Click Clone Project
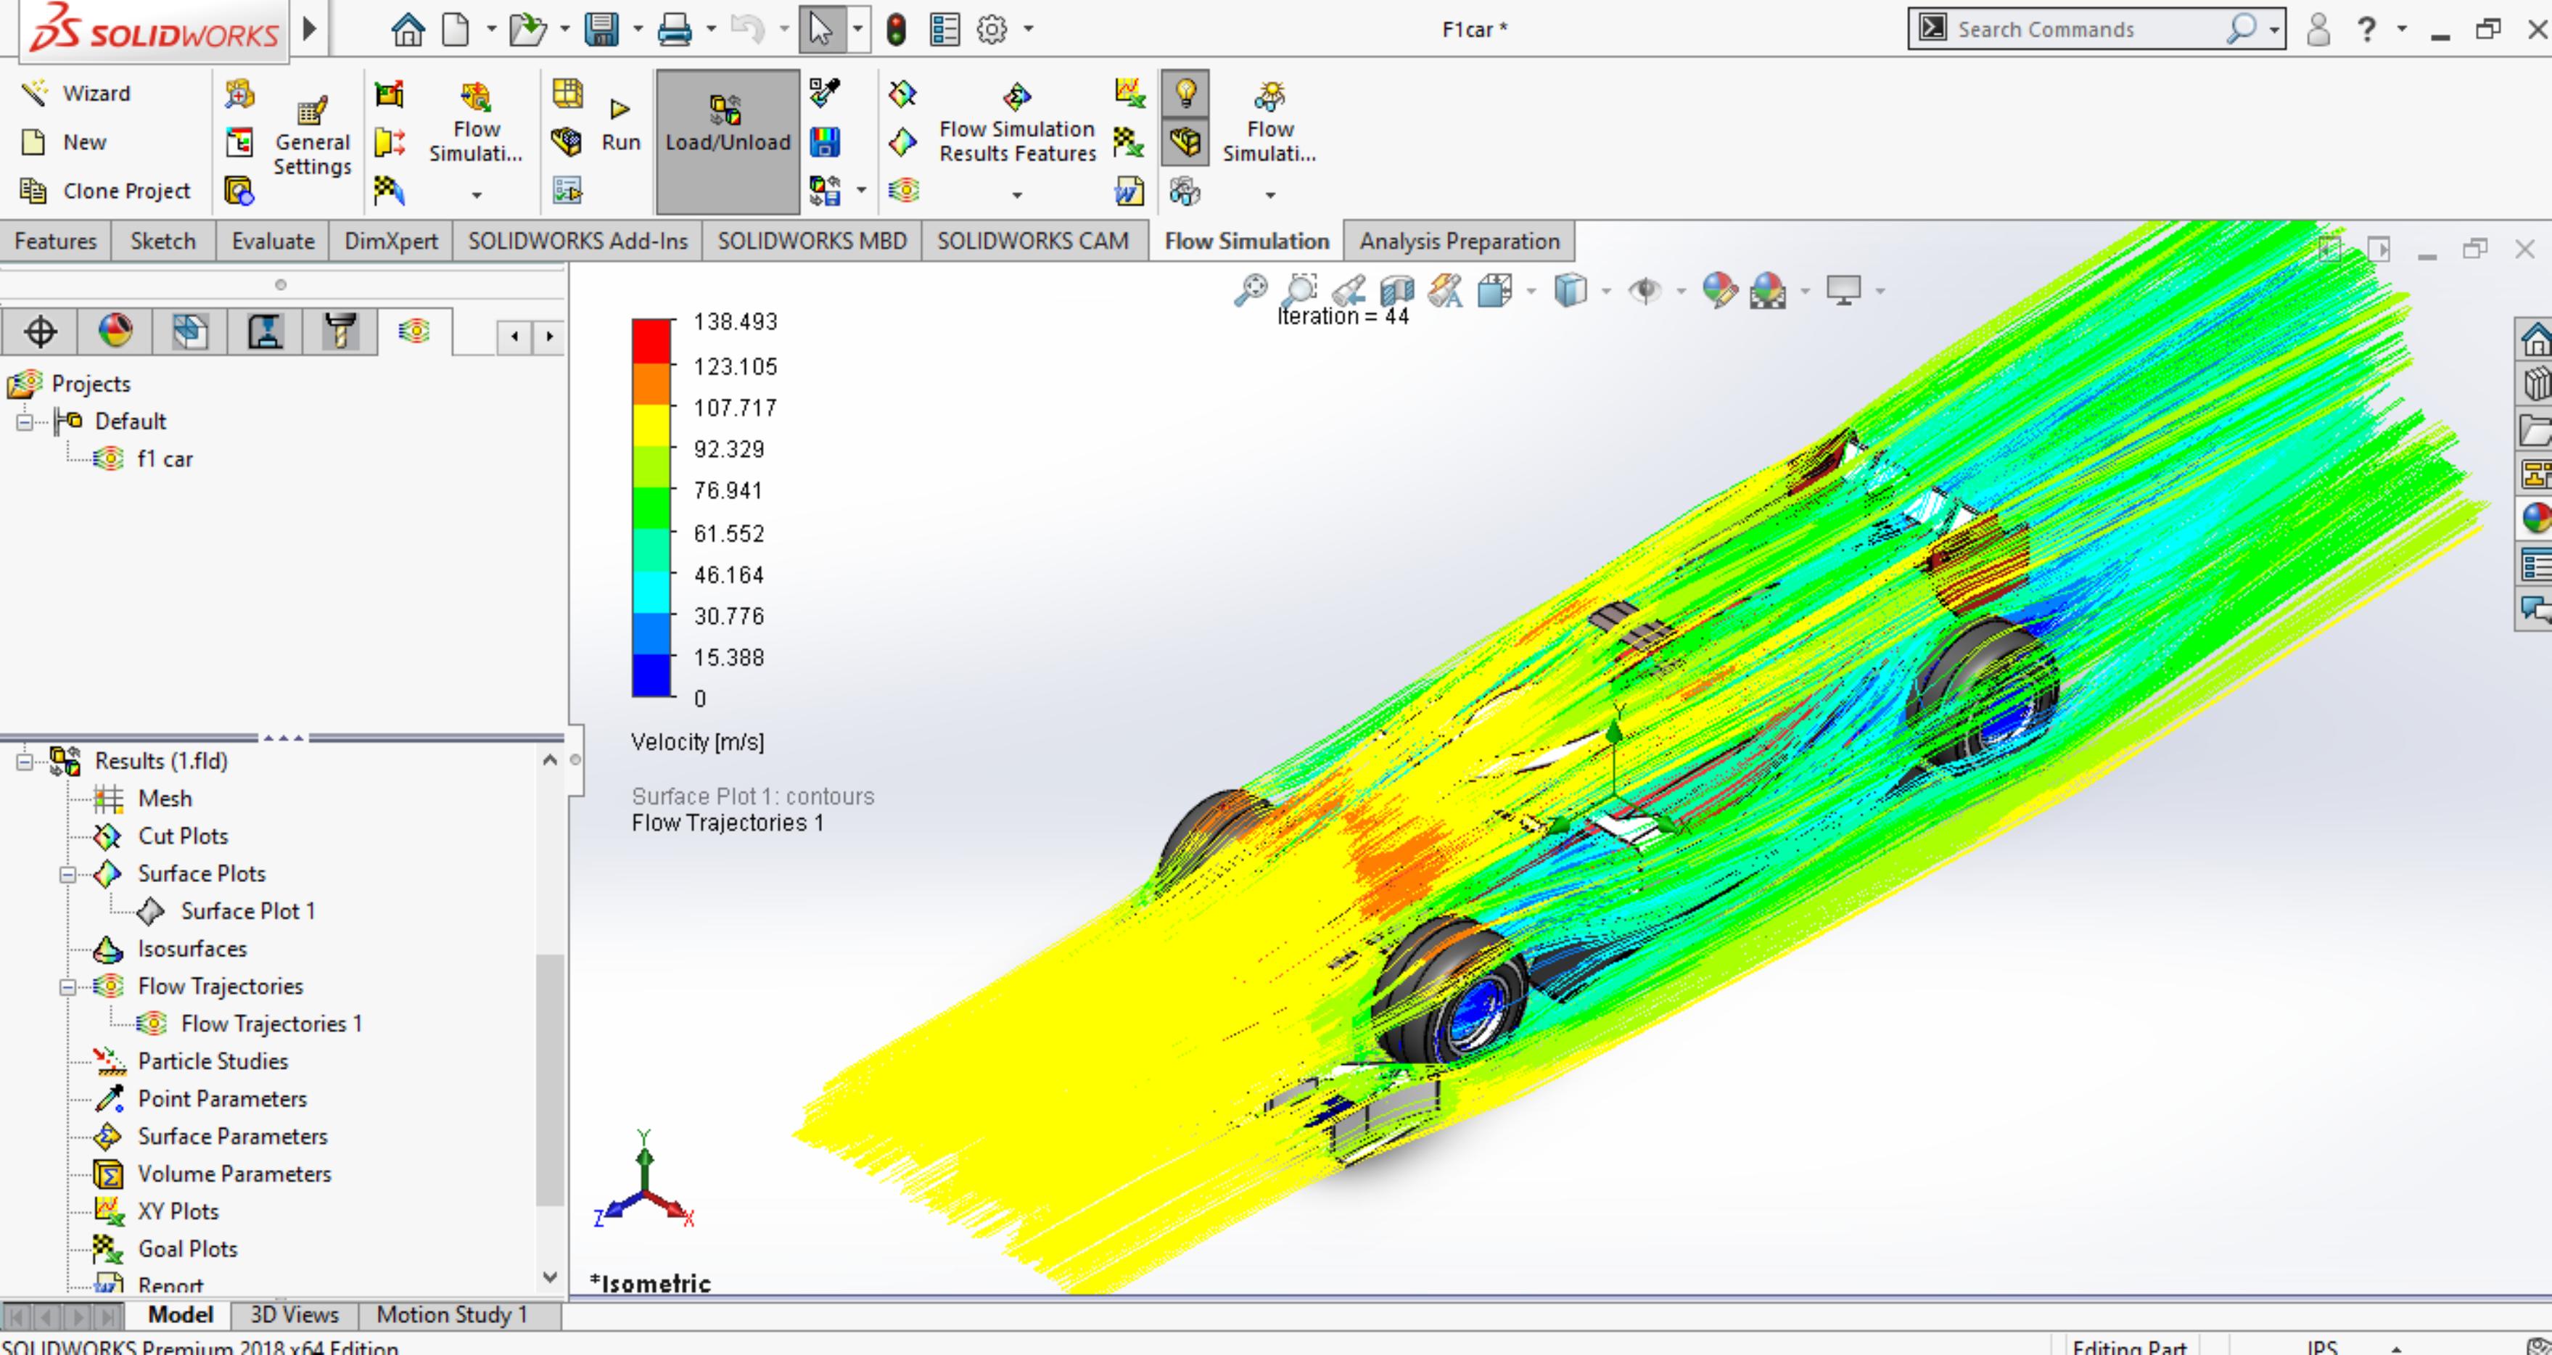 pos(105,190)
